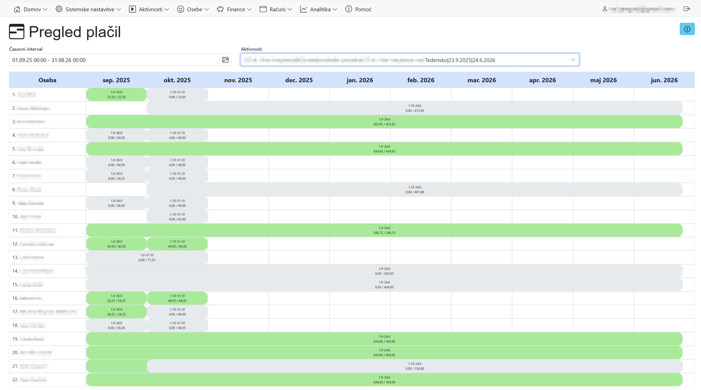Click the Sistemske nastavitve gear icon

(59, 9)
